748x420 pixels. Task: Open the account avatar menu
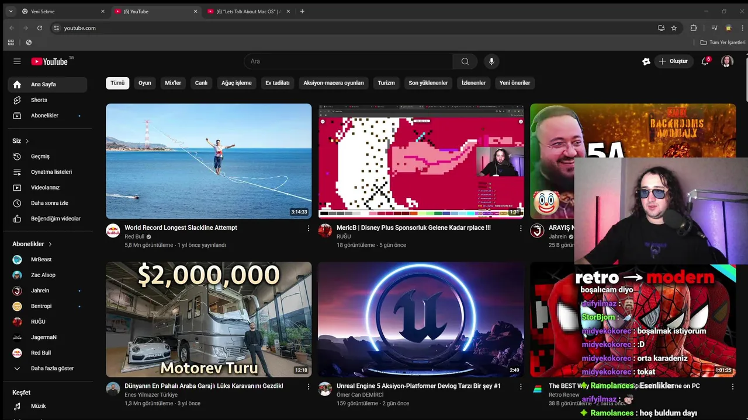point(727,61)
